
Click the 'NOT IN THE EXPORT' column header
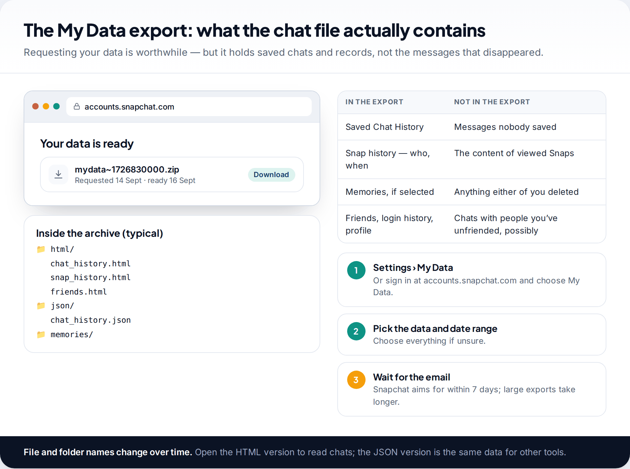coord(492,102)
